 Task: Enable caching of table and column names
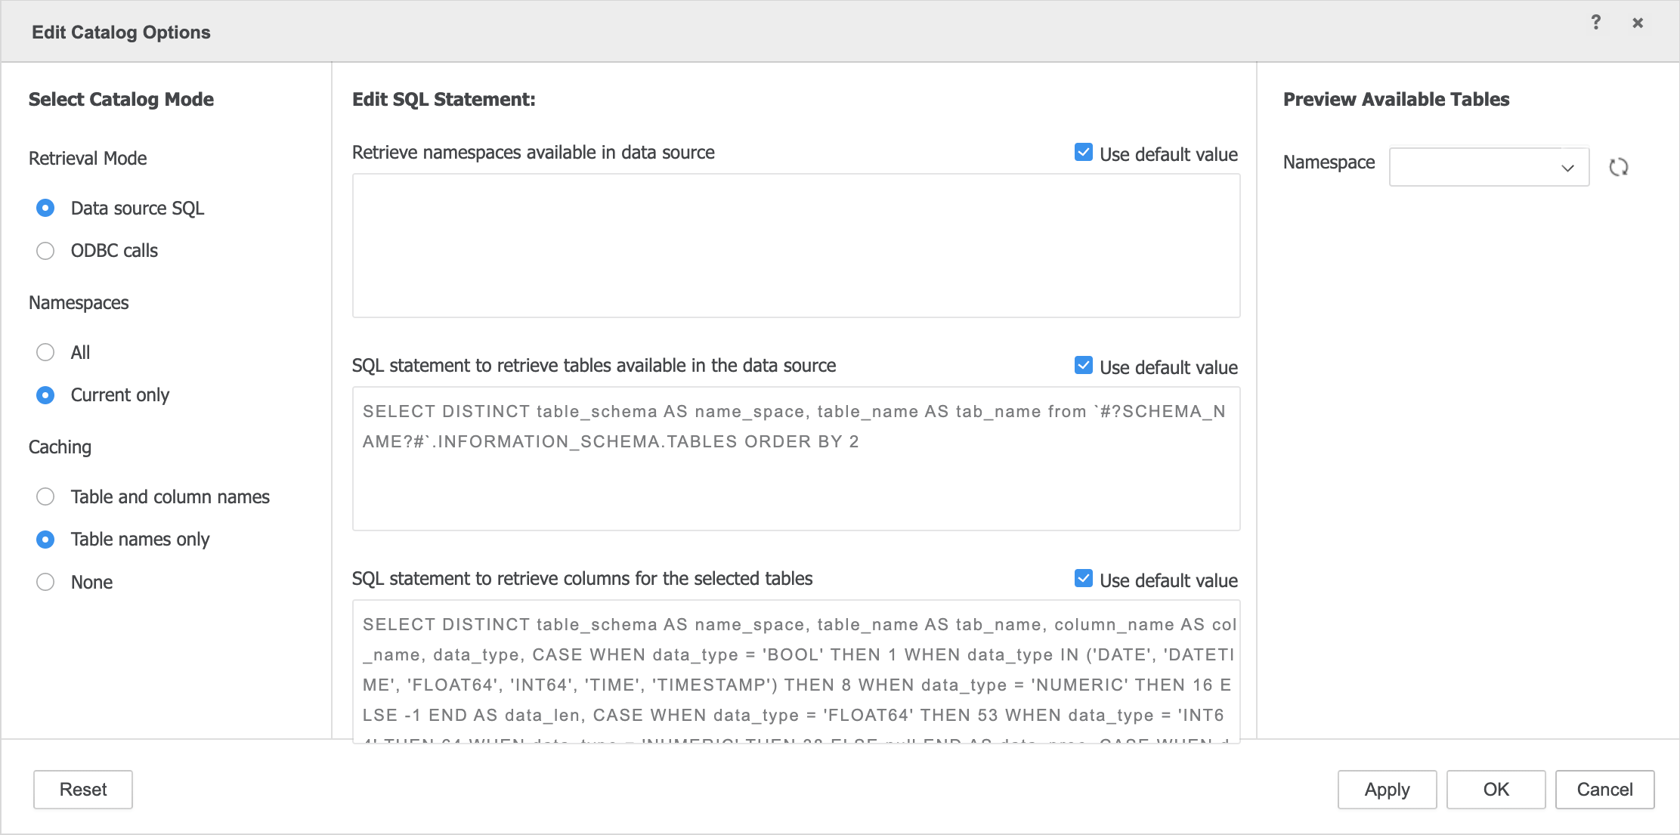click(45, 496)
